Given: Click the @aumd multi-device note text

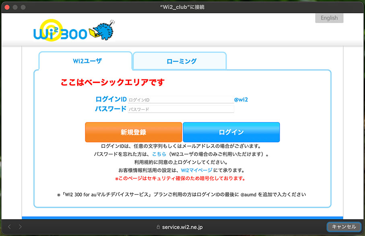Looking at the screenshot, I should tap(181, 194).
